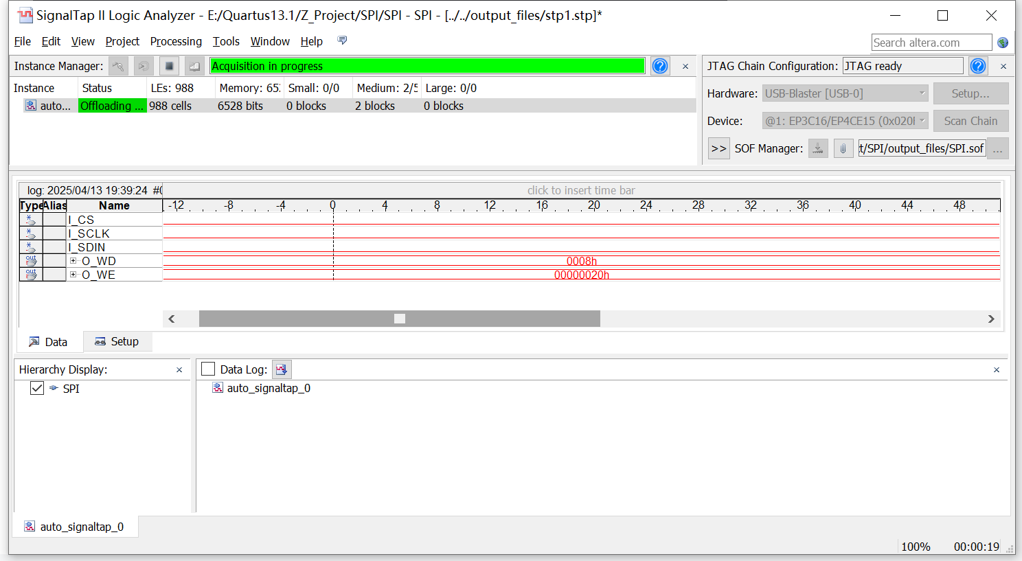Click the globe icon next to search
This screenshot has width=1022, height=561.
[x=1003, y=43]
